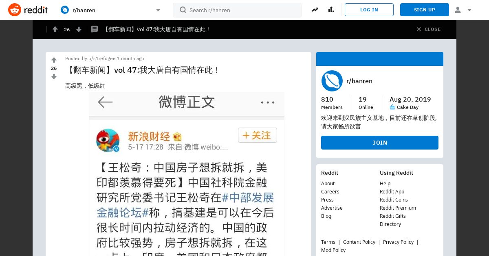The width and height of the screenshot is (489, 256).
Task: Open the Reddit Coins link
Action: tap(394, 200)
